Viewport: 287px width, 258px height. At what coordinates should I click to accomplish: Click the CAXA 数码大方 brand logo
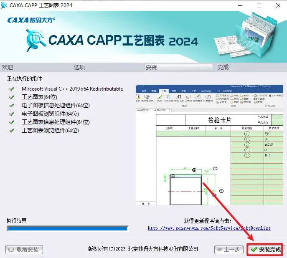click(31, 20)
